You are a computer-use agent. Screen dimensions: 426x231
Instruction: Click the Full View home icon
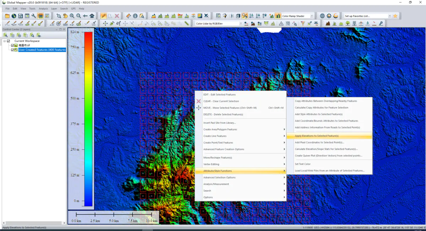point(92,16)
